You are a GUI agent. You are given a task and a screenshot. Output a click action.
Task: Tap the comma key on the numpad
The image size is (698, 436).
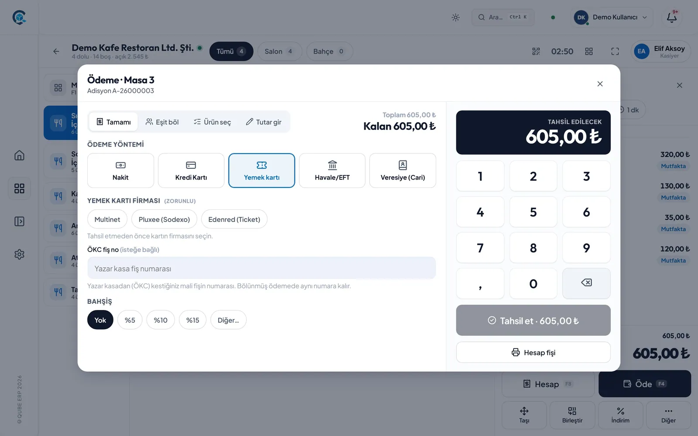tap(480, 283)
